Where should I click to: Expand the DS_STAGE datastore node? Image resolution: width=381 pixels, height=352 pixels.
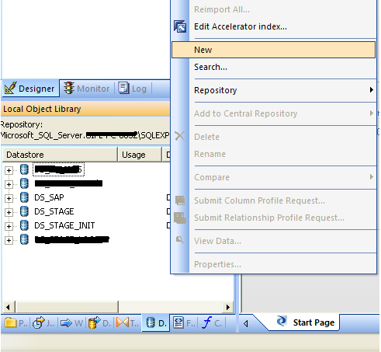pos(9,212)
